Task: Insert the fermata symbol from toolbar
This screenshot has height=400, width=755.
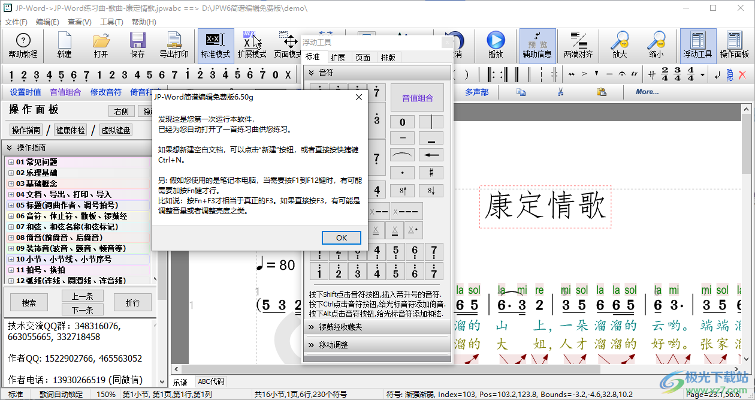Action: point(621,74)
